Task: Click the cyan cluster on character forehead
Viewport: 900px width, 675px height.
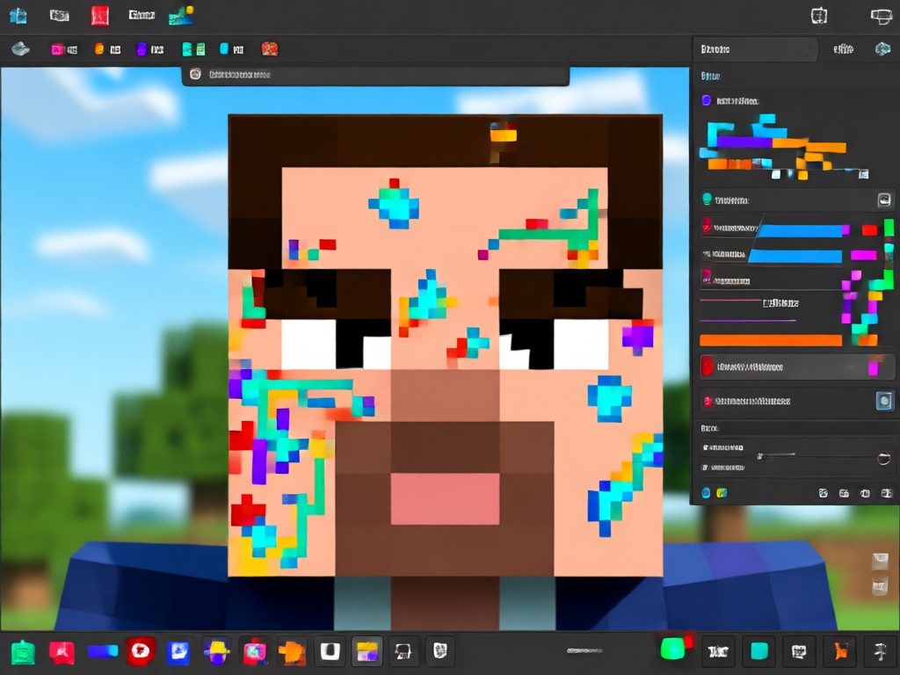Action: pyautogui.click(x=394, y=204)
